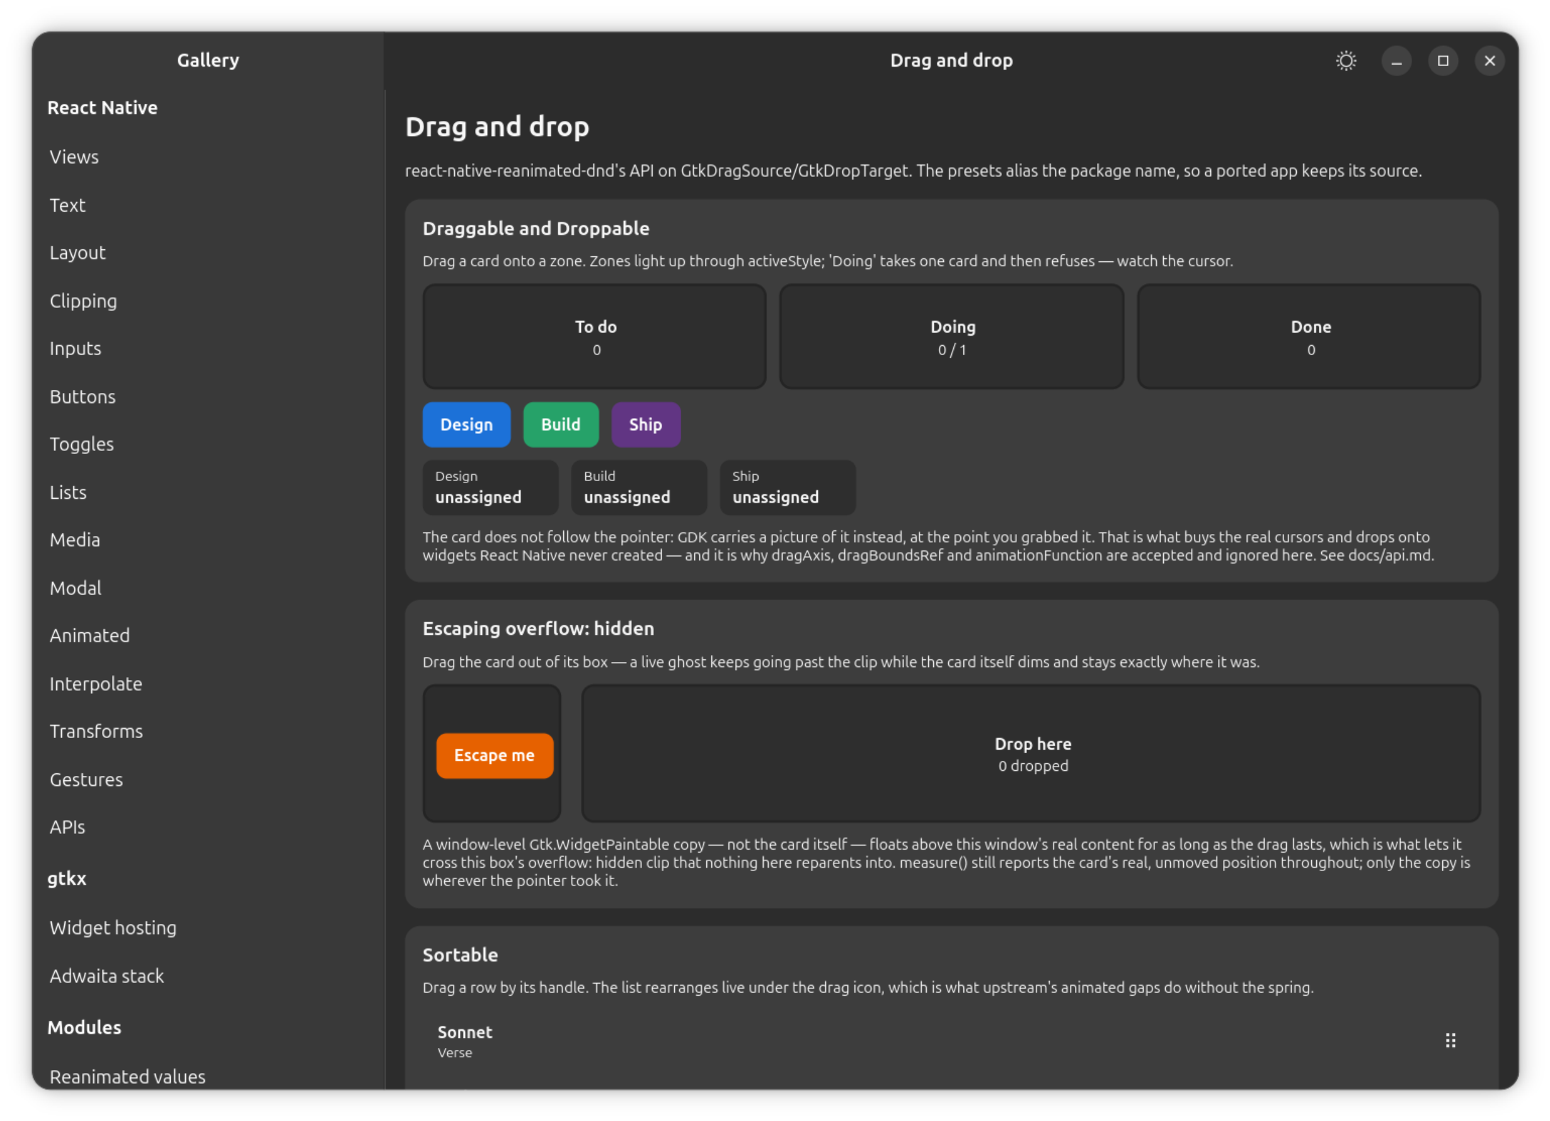Viewport: 1550px width, 1121px height.
Task: Click the Doing 0 / 1 zone
Action: (x=951, y=337)
